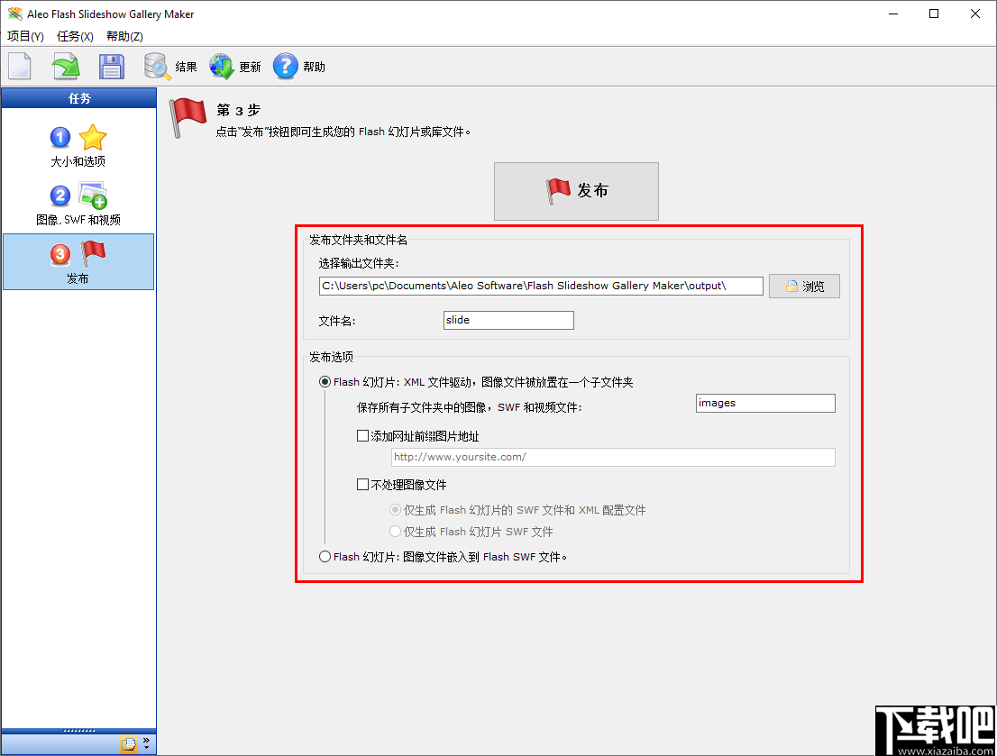This screenshot has width=997, height=756.
Task: Click the 发布选项 group label
Action: click(x=331, y=357)
